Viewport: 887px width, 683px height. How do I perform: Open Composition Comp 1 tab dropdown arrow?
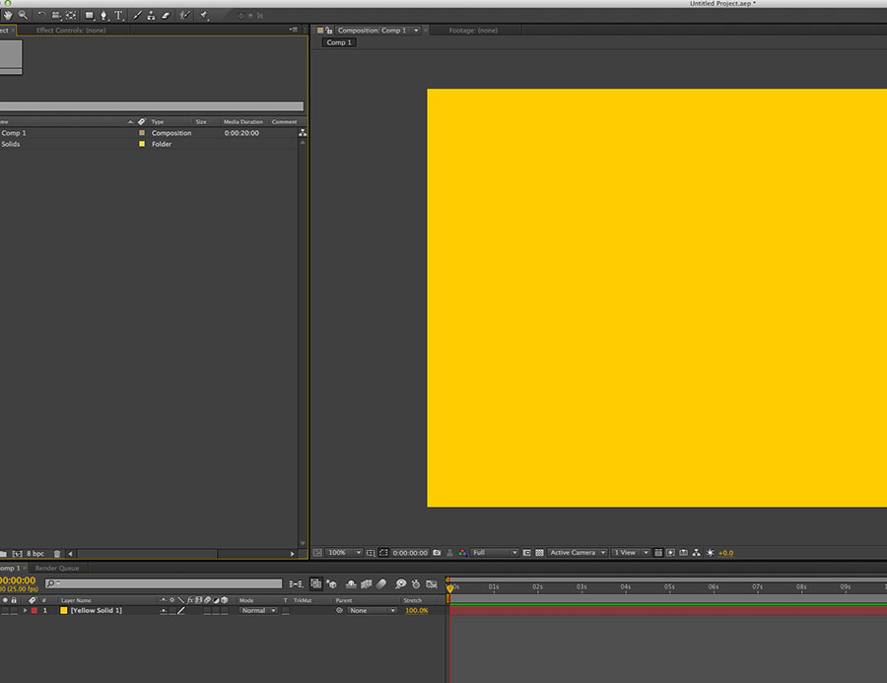[416, 31]
